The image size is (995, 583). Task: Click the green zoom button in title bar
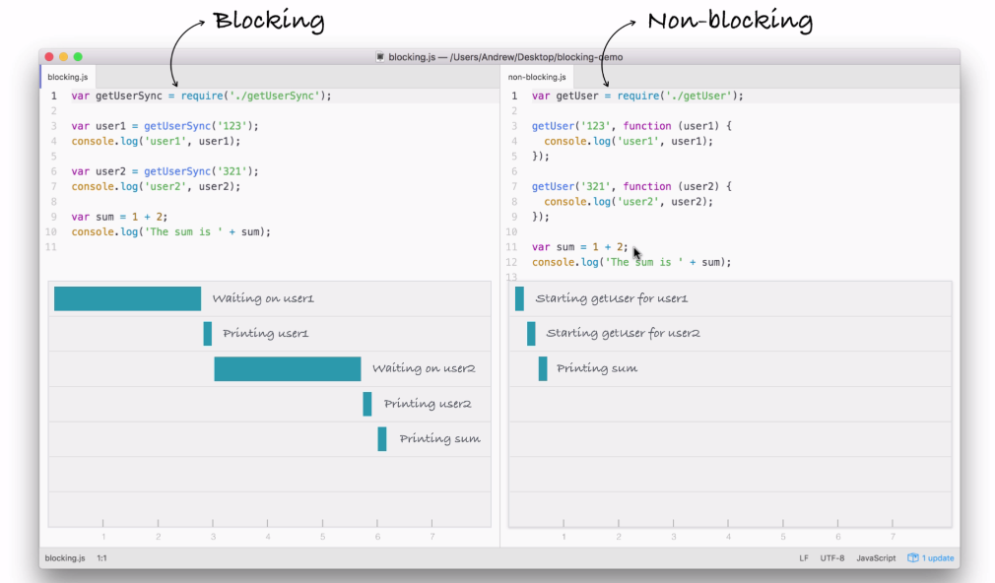coord(78,57)
